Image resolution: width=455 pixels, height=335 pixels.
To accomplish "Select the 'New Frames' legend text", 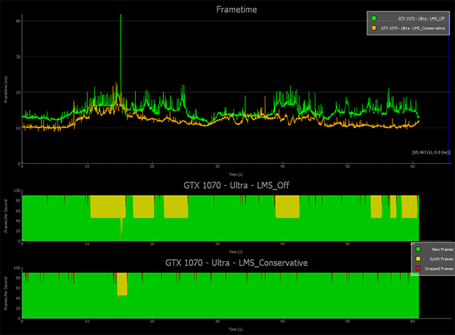I will pyautogui.click(x=442, y=250).
